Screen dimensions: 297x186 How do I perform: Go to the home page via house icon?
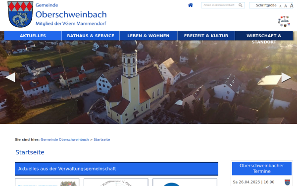[x=191, y=5]
